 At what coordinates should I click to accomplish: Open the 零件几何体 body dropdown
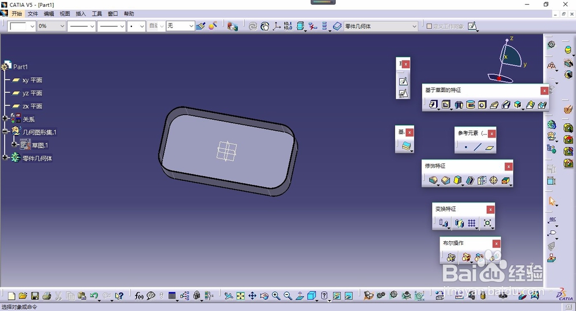click(x=414, y=26)
